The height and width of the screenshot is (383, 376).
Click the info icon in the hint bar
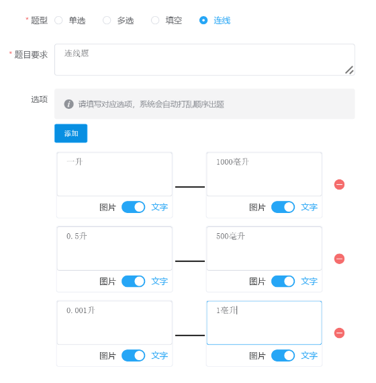click(69, 104)
